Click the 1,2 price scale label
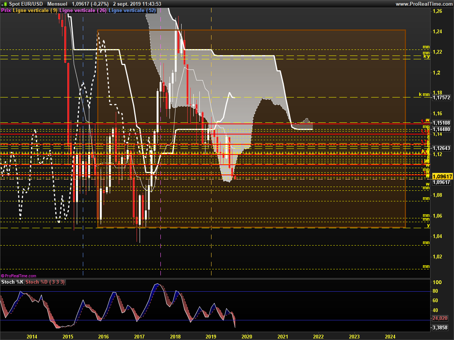 coord(436,73)
